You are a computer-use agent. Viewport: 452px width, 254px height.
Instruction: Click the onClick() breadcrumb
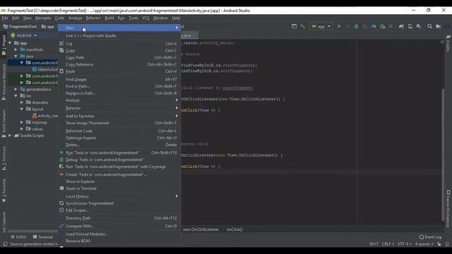[x=234, y=229]
